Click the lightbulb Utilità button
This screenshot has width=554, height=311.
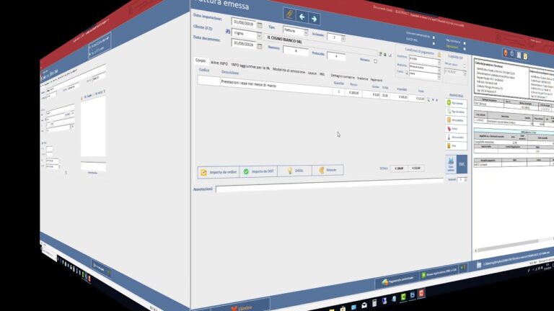click(x=295, y=171)
